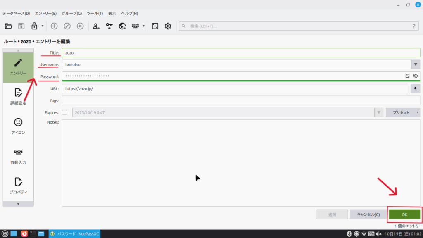The height and width of the screenshot is (238, 423).
Task: Expand the lock database dropdown arrow in toolbar
Action: (x=43, y=26)
